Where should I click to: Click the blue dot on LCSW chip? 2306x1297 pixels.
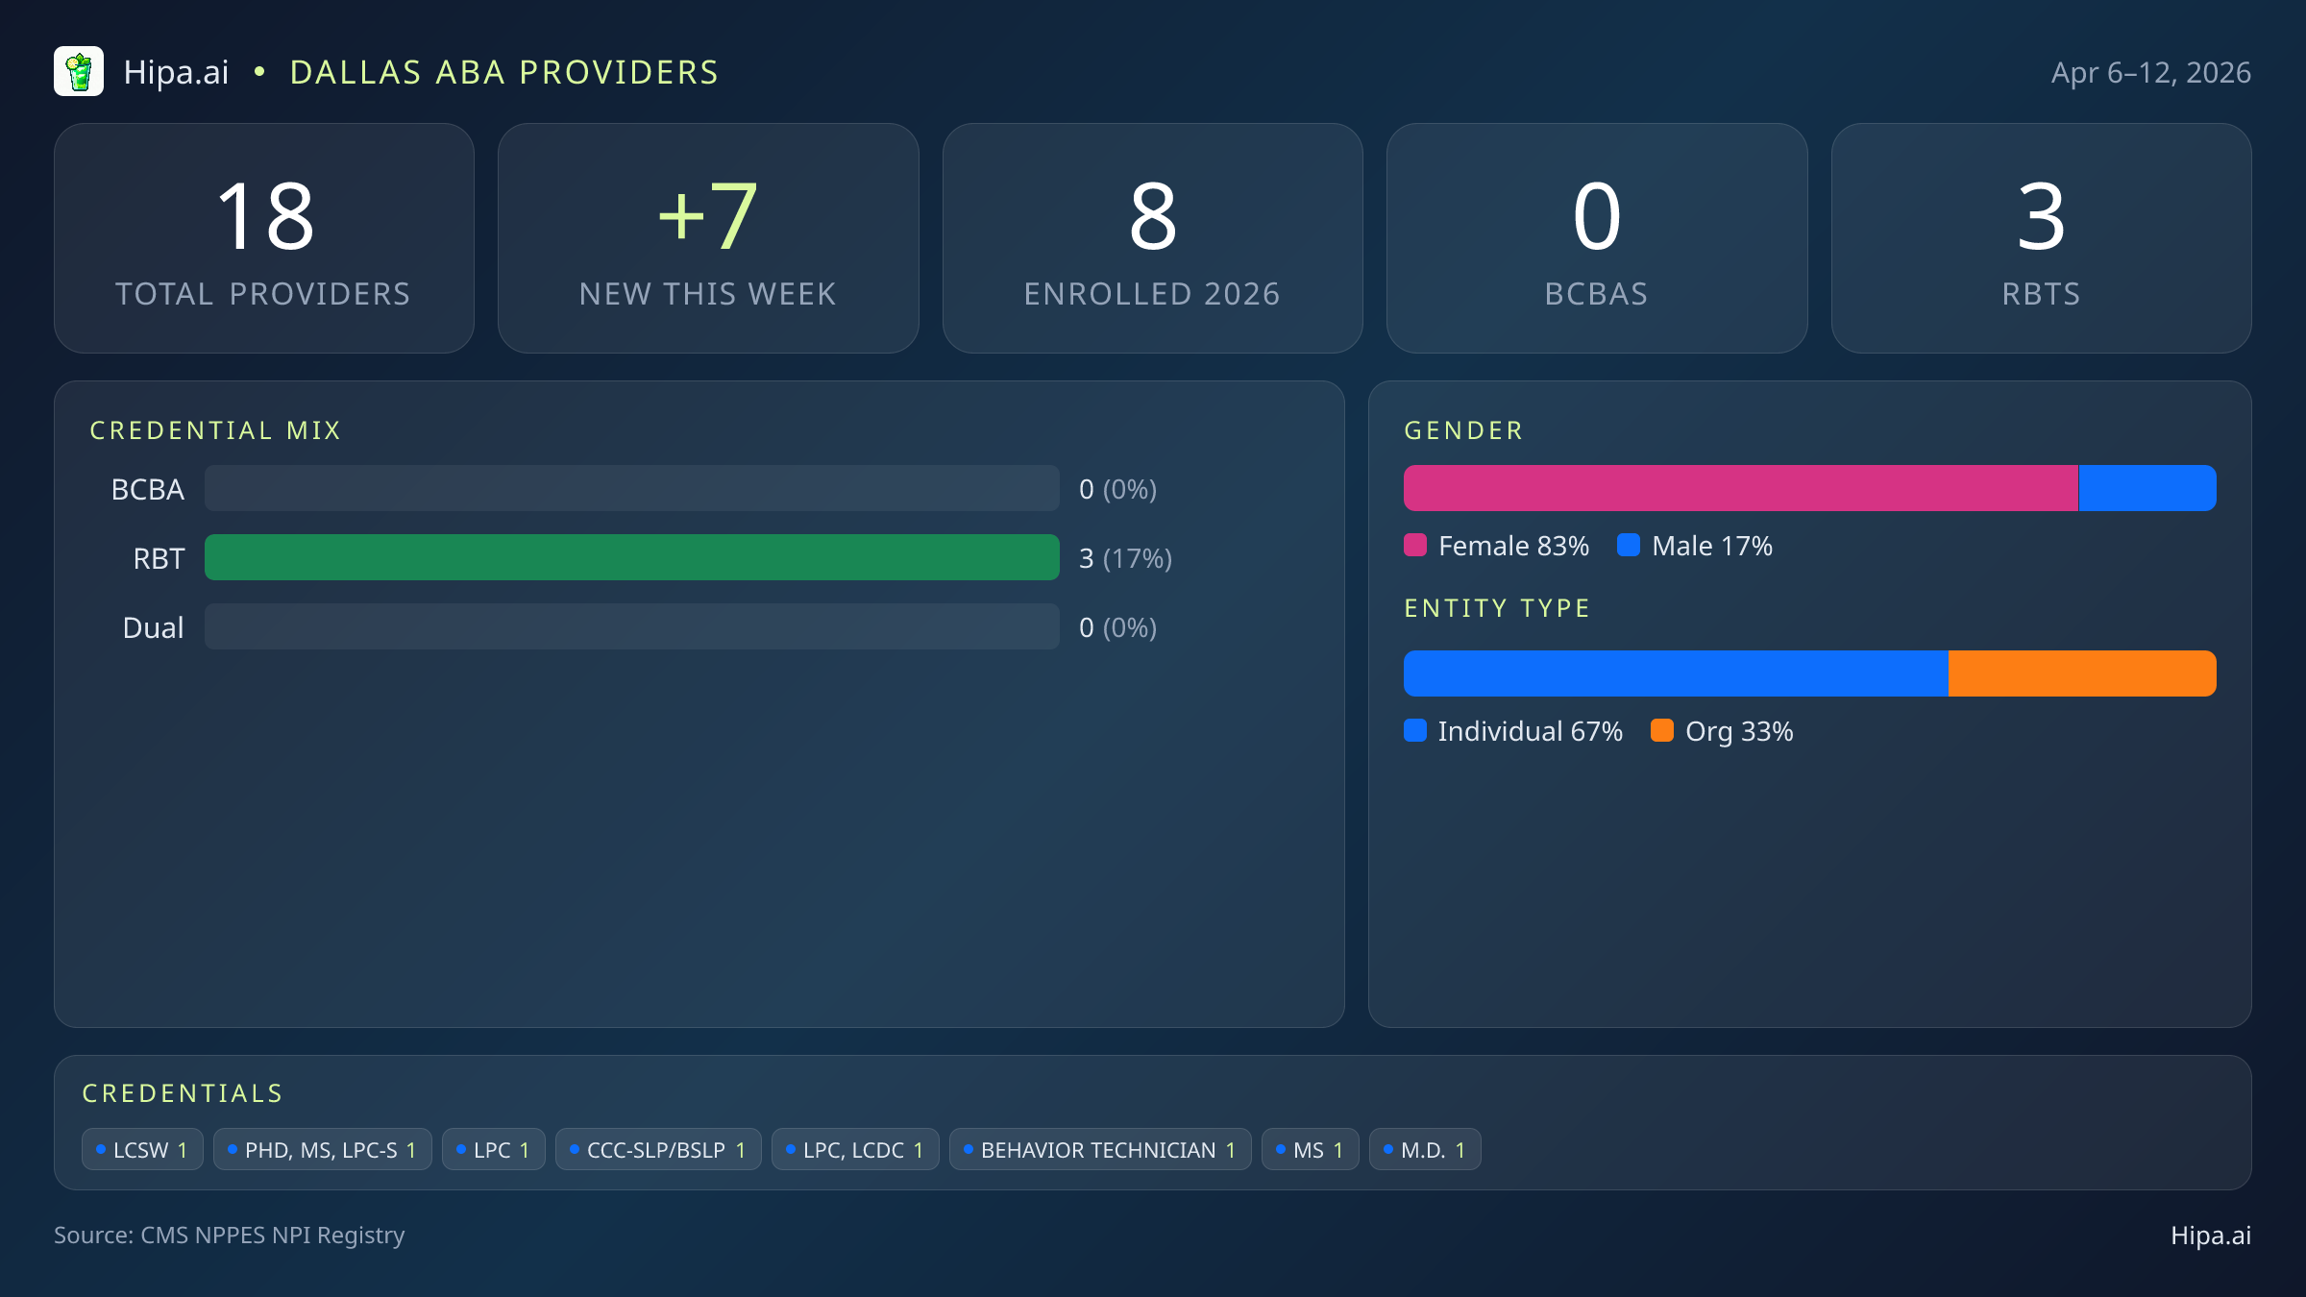coord(100,1149)
